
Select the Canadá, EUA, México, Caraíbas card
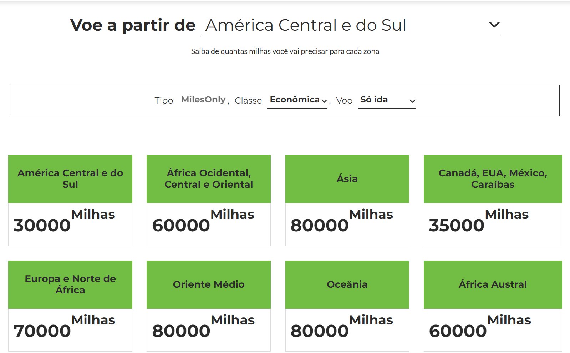click(x=493, y=200)
